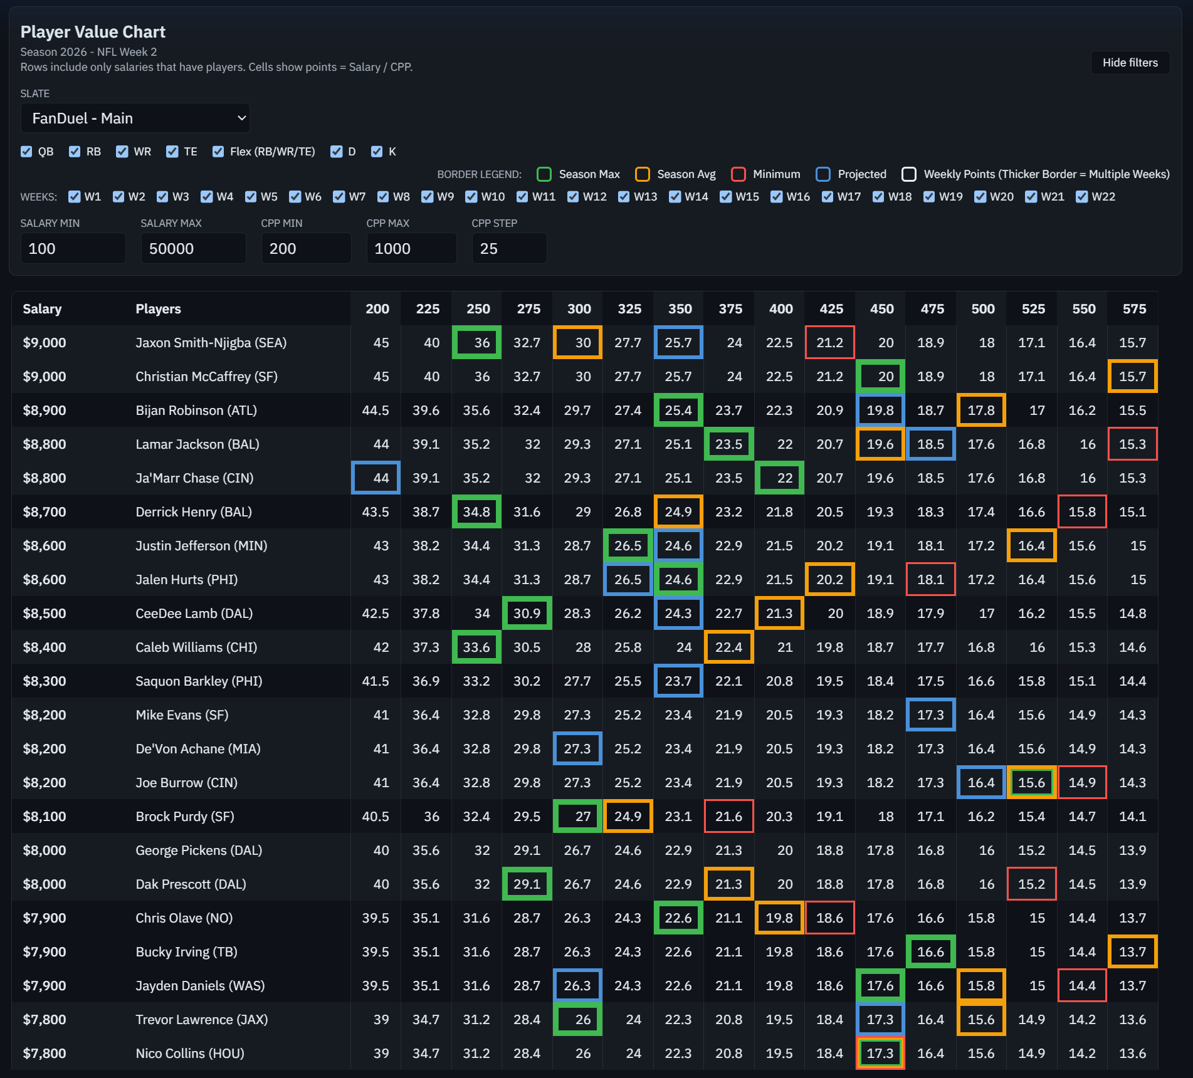This screenshot has height=1078, width=1193.
Task: Click the Salary Min input field
Action: point(73,248)
